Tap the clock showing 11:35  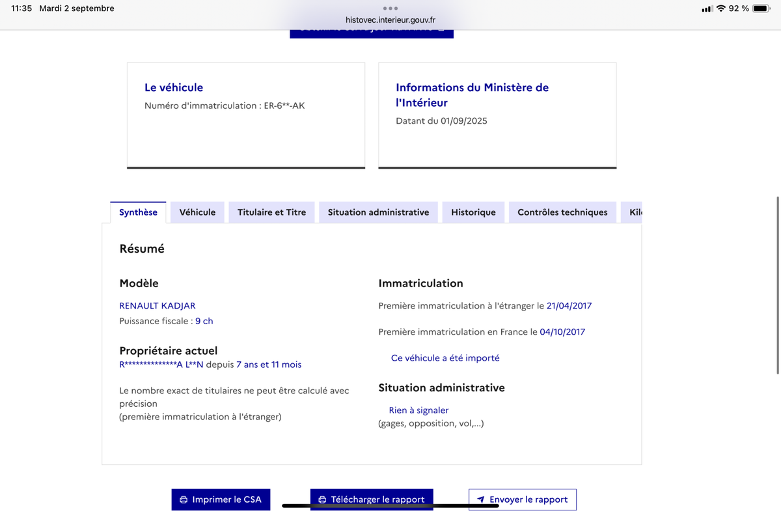21,8
